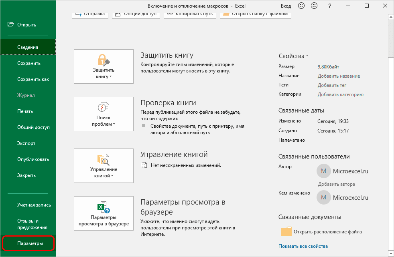Open folder icon for Открыть расположение файла
This screenshot has height=257, width=394.
point(286,231)
